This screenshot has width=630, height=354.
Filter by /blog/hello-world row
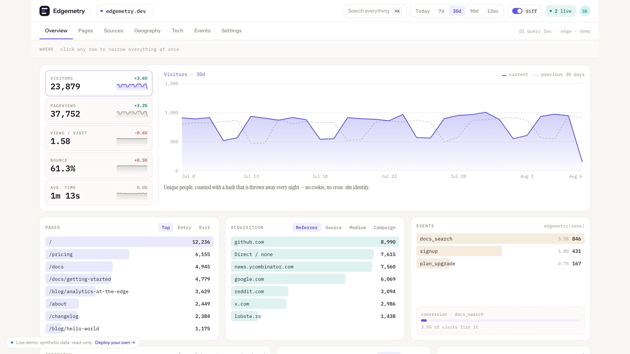tap(129, 329)
